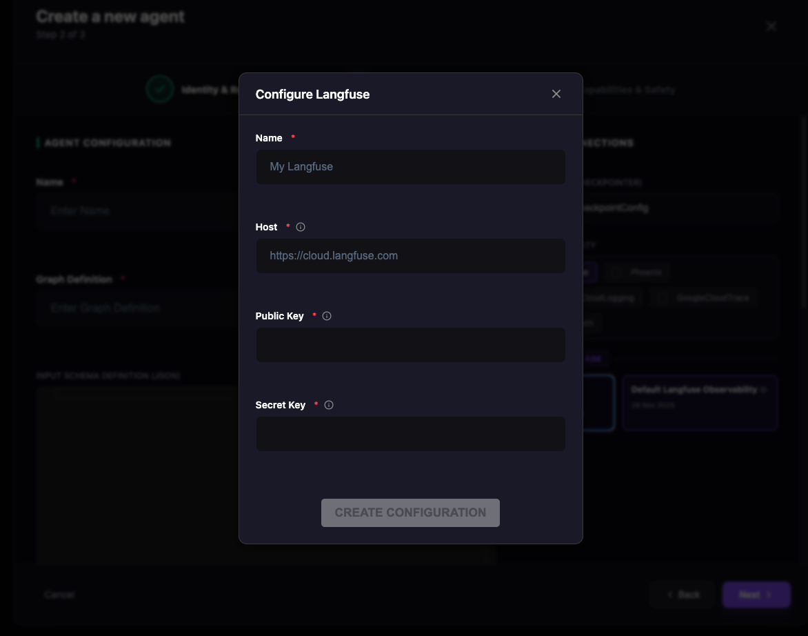
Task: Close the Configure Langfuse modal with its X
Action: tap(556, 94)
